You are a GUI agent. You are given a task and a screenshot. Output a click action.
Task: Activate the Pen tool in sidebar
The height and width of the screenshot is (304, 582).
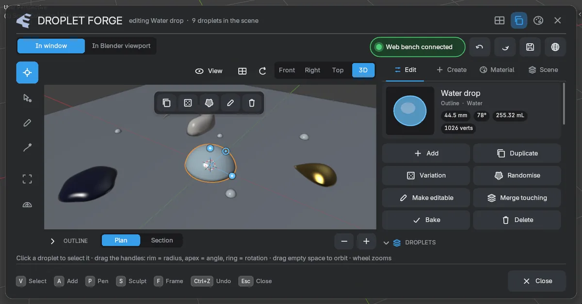point(27,123)
